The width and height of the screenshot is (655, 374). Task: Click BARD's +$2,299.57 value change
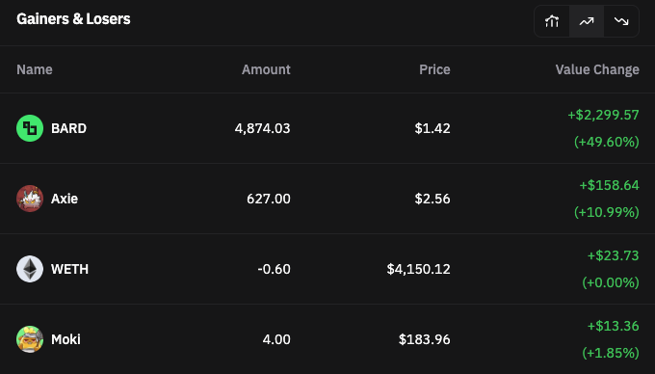point(603,115)
